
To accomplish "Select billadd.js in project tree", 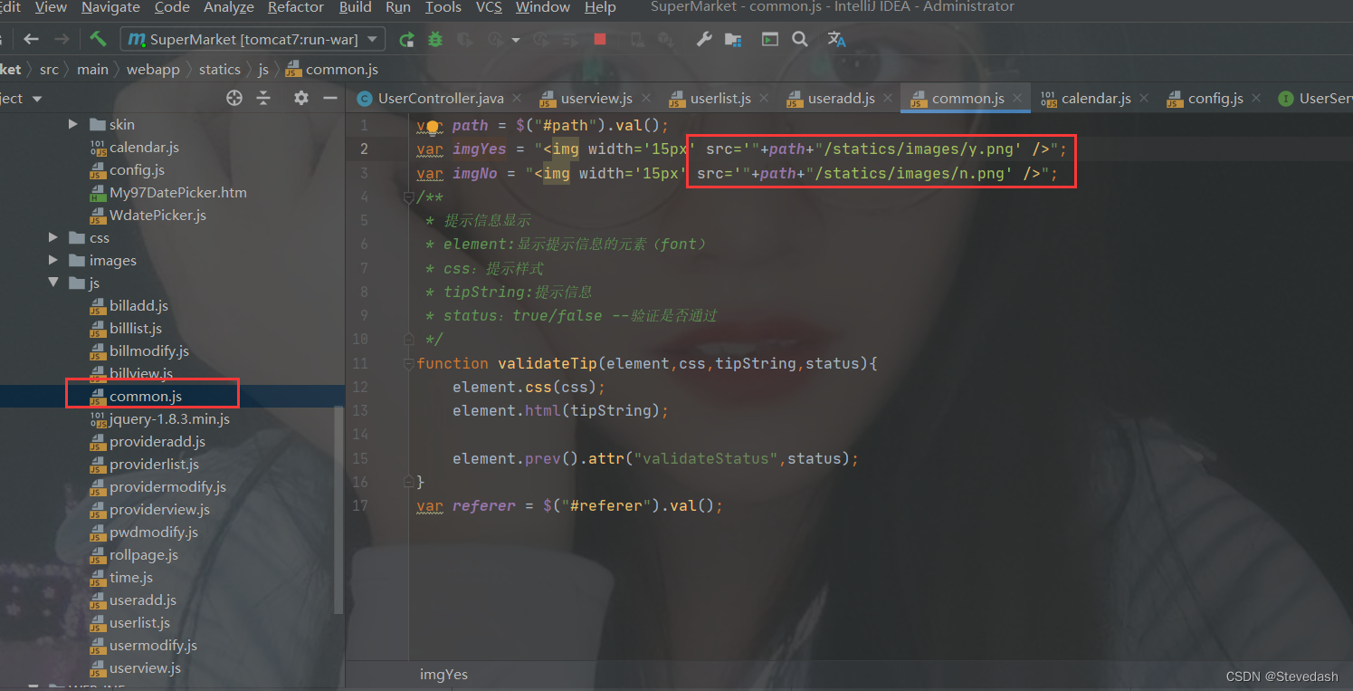I will pos(138,306).
